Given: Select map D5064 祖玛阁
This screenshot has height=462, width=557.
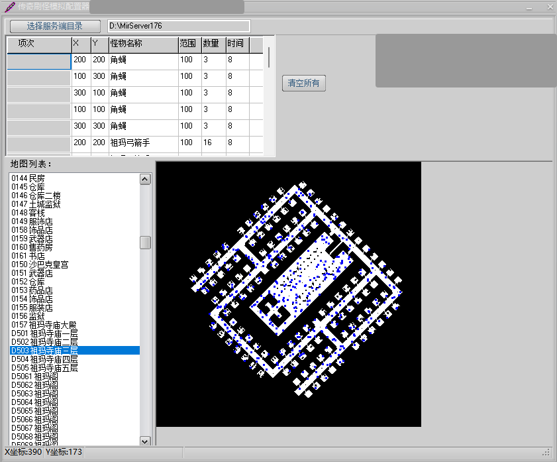Looking at the screenshot, I should [x=75, y=402].
